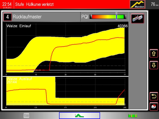Click the Rücklaufmaster title label
The width and height of the screenshot is (159, 119).
27,17
